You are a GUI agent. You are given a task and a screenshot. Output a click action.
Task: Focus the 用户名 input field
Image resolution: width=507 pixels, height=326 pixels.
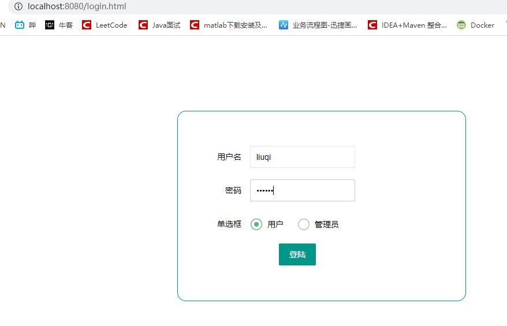[303, 157]
